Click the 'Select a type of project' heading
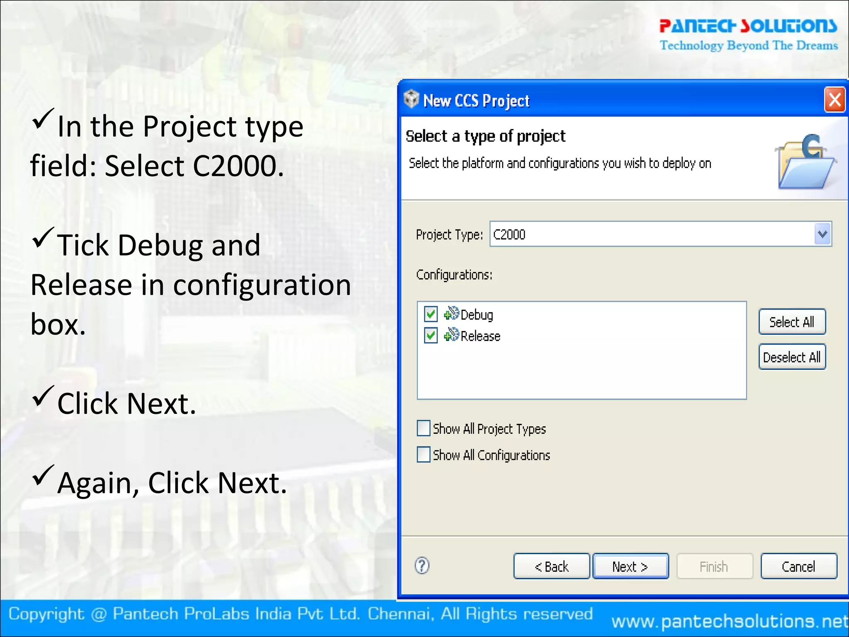The width and height of the screenshot is (849, 637). 485,136
